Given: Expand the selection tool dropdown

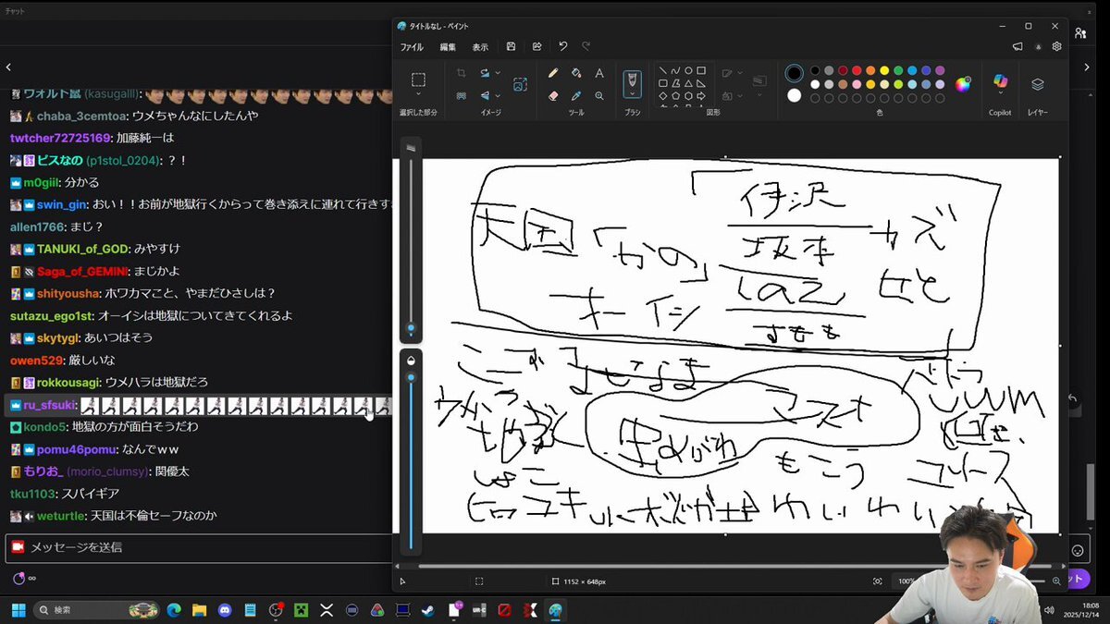Looking at the screenshot, I should point(418,95).
